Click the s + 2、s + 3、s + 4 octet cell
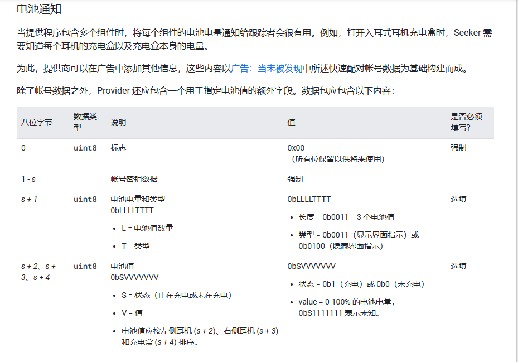This screenshot has height=362, width=518. click(38, 272)
